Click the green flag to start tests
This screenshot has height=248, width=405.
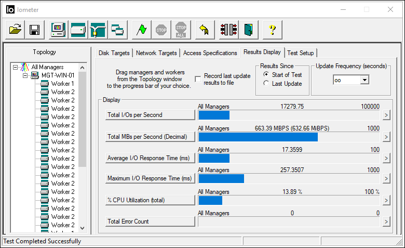coord(141,30)
